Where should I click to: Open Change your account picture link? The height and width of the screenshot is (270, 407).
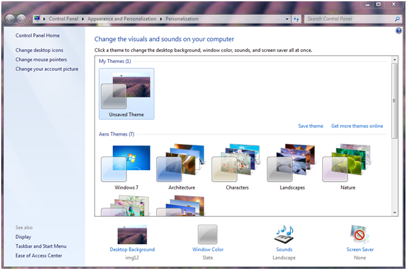(x=47, y=69)
